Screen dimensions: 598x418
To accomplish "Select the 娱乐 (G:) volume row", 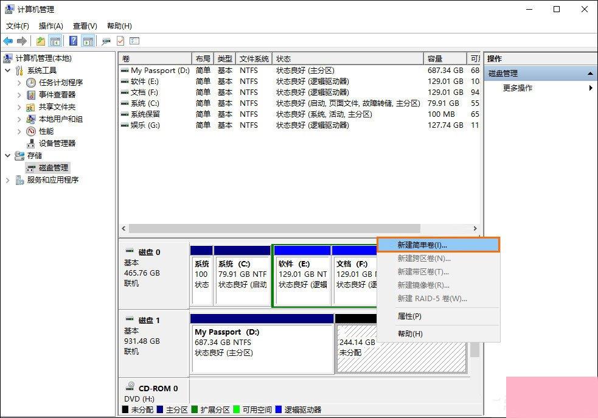I will [299, 125].
